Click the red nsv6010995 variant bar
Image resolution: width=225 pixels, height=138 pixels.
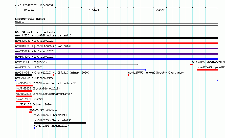click(23, 102)
